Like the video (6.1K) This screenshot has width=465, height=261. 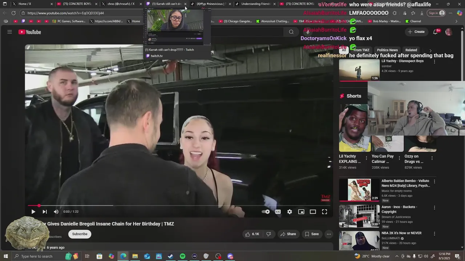click(252, 234)
